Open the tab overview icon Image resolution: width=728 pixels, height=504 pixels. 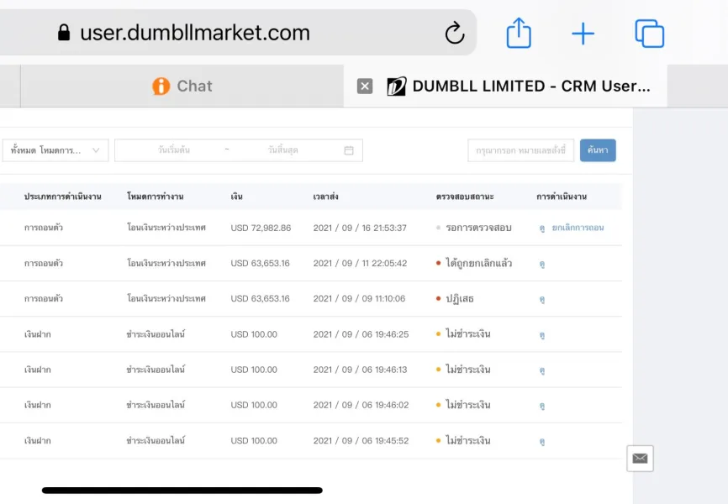click(x=649, y=34)
